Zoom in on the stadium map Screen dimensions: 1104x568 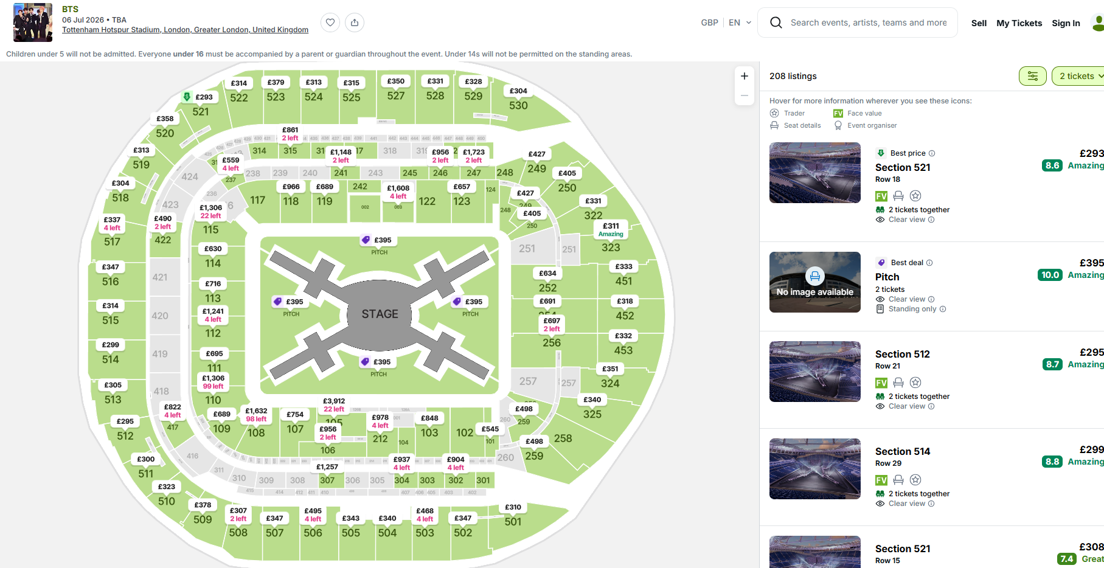[x=744, y=76]
